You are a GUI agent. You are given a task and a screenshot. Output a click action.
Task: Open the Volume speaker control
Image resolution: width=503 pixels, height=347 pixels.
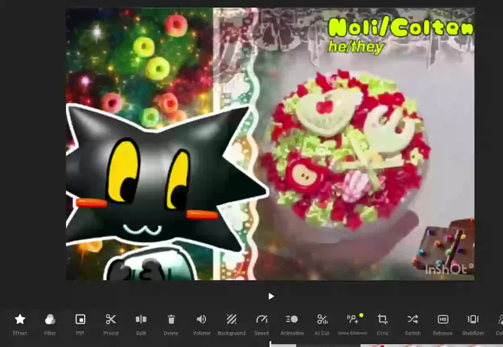click(x=201, y=324)
